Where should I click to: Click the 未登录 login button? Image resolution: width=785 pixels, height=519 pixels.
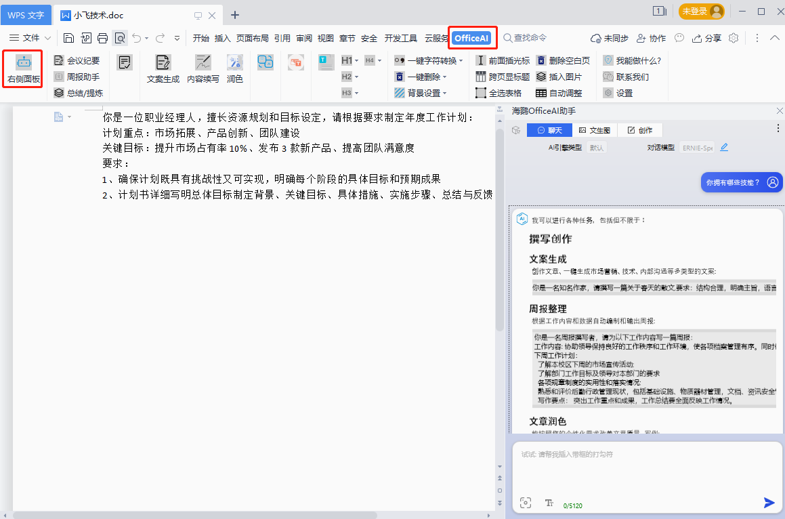pos(701,12)
